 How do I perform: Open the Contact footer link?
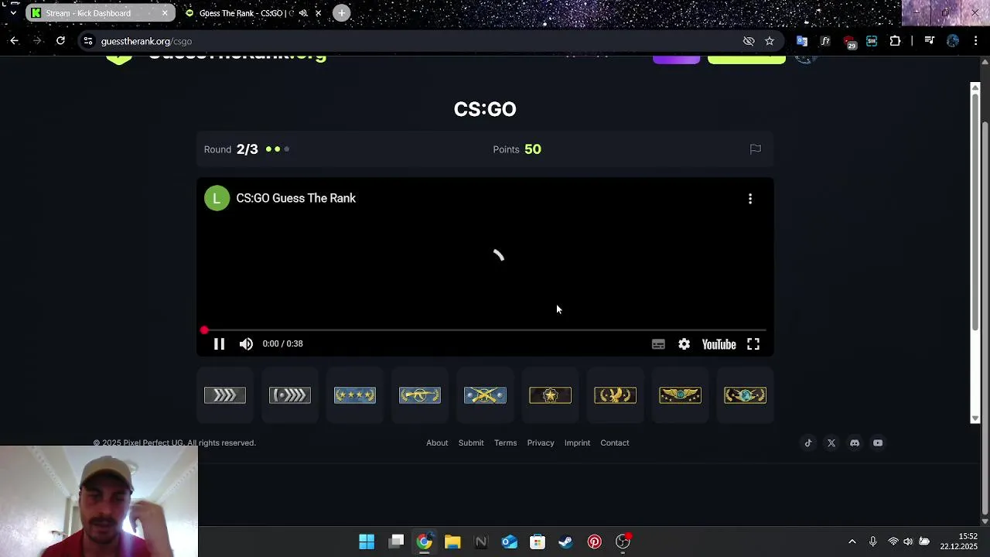(615, 443)
